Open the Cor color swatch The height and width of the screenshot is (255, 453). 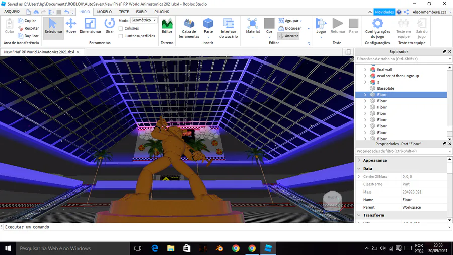tap(269, 24)
